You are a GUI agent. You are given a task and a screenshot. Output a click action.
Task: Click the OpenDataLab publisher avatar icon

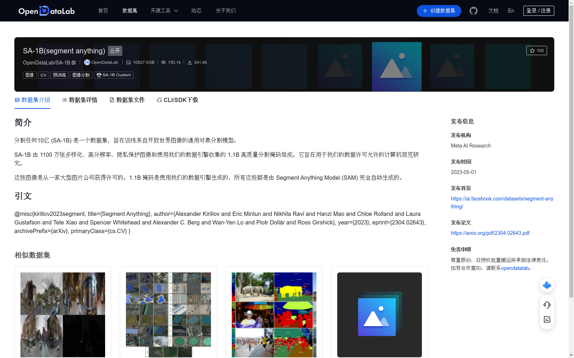click(87, 62)
